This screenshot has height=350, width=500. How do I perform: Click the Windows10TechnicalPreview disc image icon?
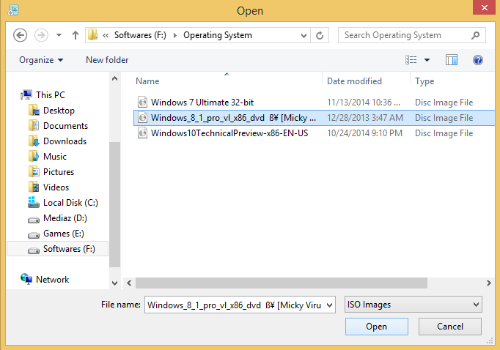142,133
